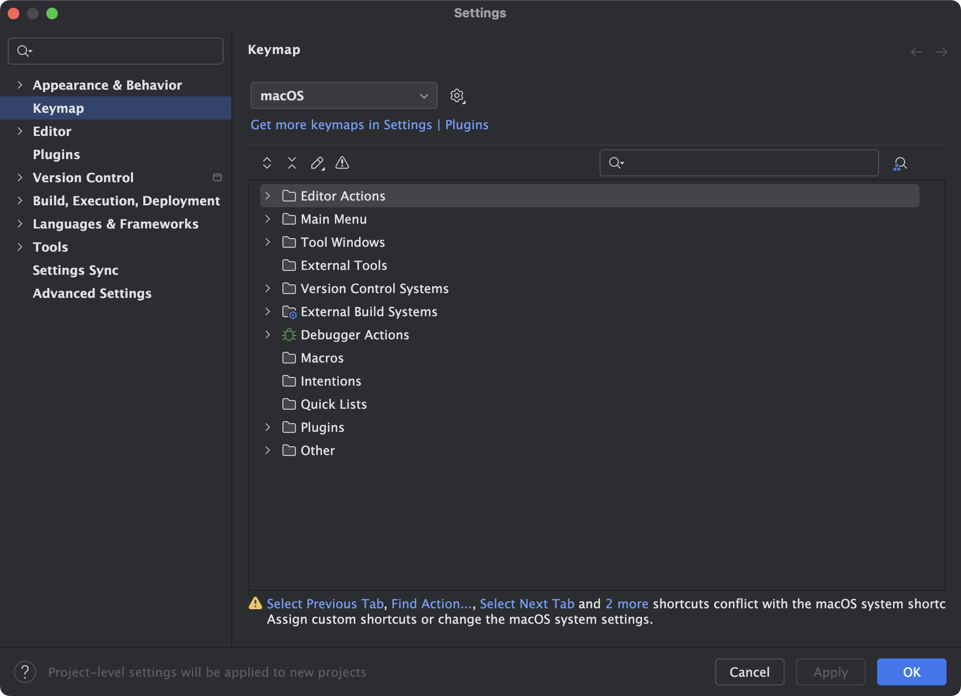Viewport: 961px width, 696px height.
Task: Expand the Version Control Systems node
Action: coord(268,289)
